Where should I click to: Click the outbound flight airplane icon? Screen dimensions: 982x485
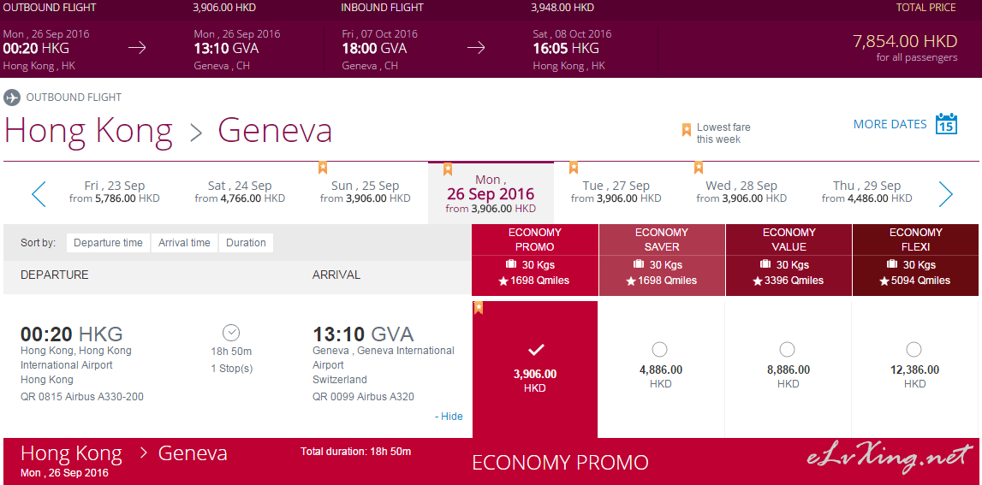(12, 98)
